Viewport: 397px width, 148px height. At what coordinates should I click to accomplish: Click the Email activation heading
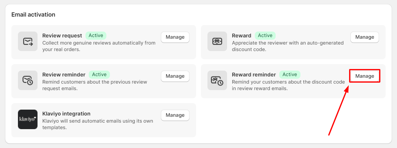pyautogui.click(x=33, y=15)
